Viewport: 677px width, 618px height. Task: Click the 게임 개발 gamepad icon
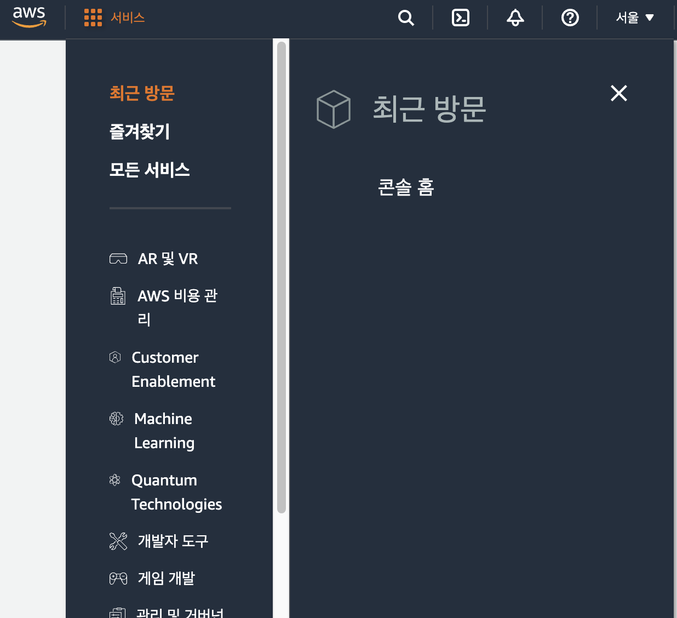(x=118, y=579)
